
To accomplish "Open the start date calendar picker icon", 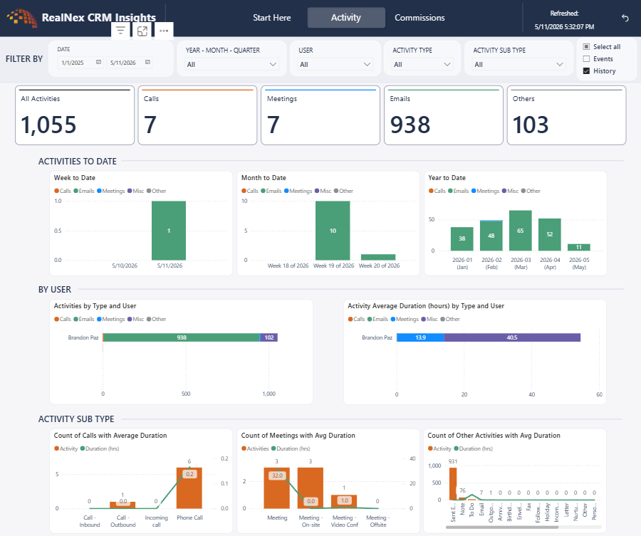I will tap(98, 62).
